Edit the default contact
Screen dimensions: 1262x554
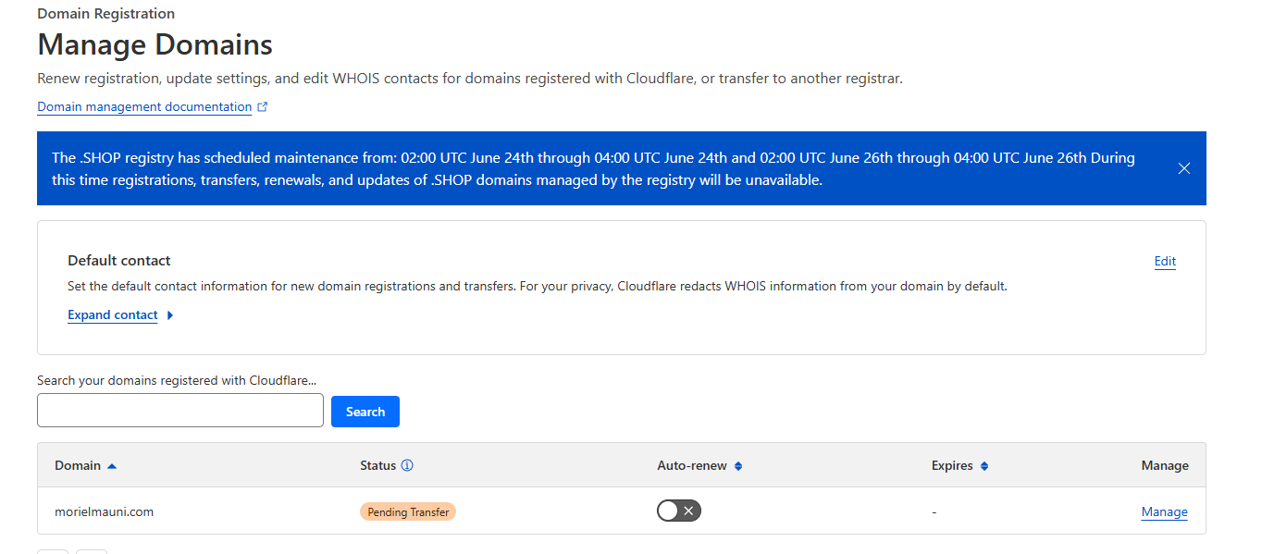click(x=1165, y=262)
